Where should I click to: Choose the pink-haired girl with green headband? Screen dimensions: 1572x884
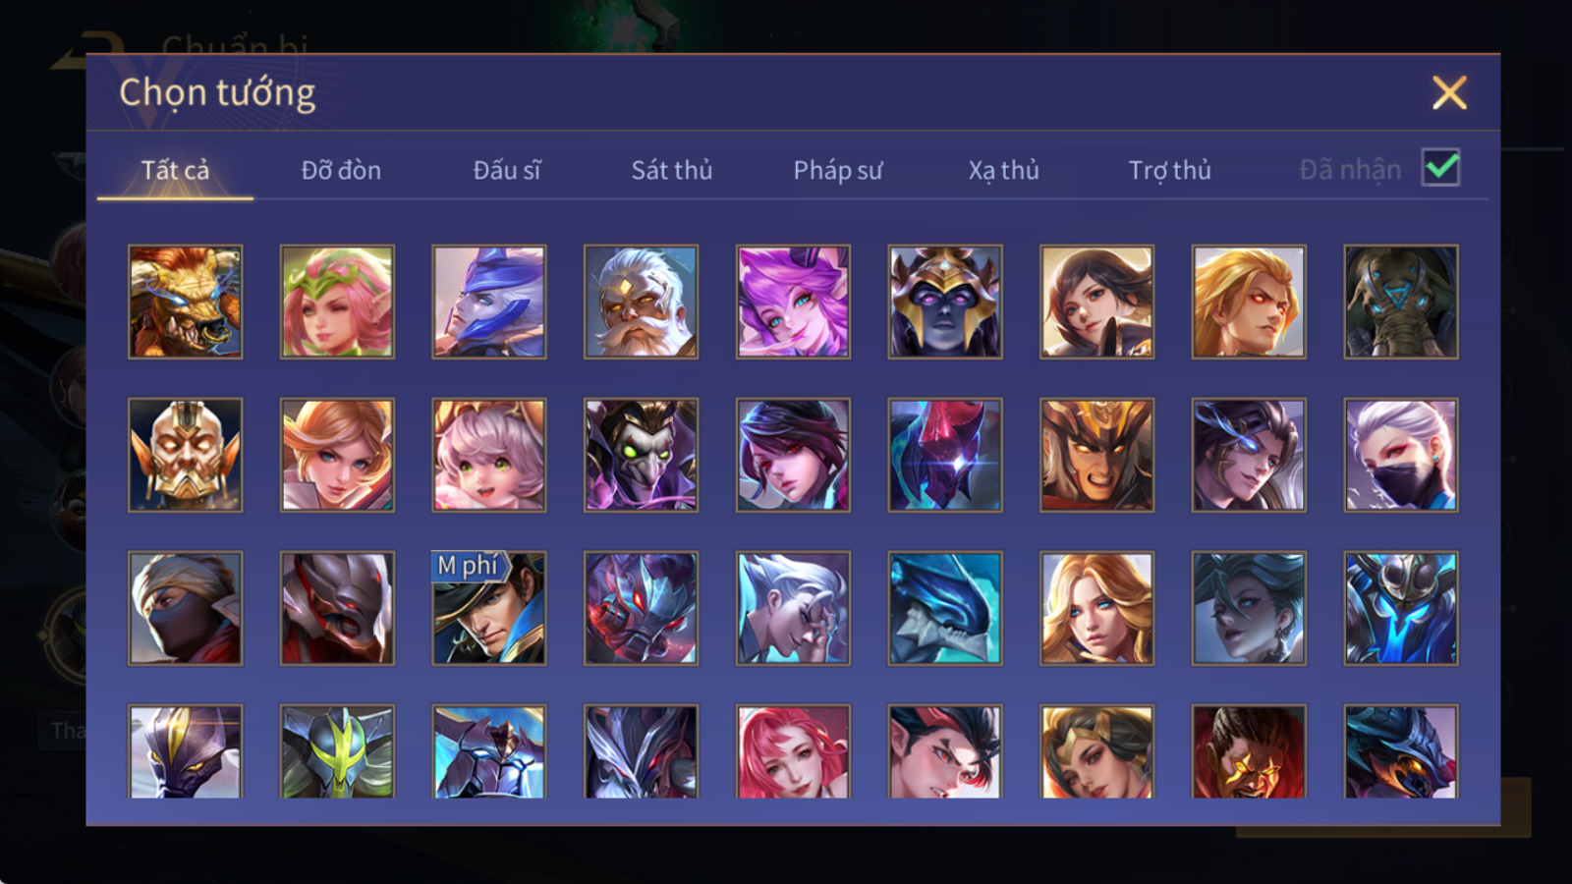point(337,302)
